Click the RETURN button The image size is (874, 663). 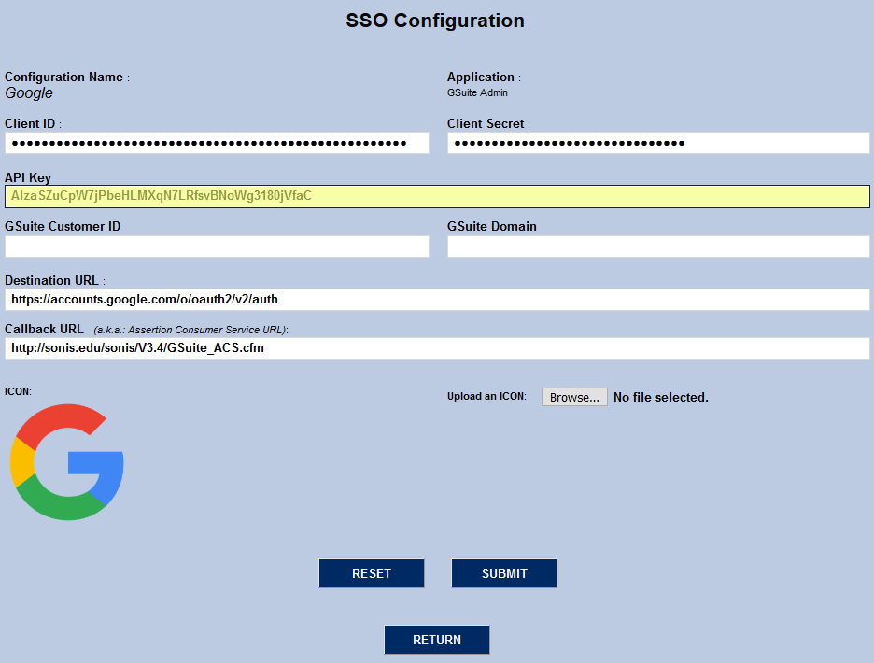coord(436,640)
